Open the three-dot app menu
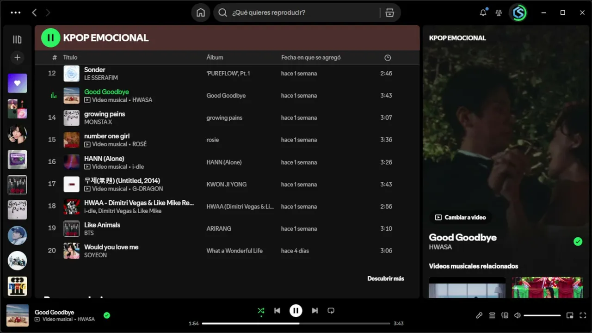Image resolution: width=592 pixels, height=333 pixels. 15,12
